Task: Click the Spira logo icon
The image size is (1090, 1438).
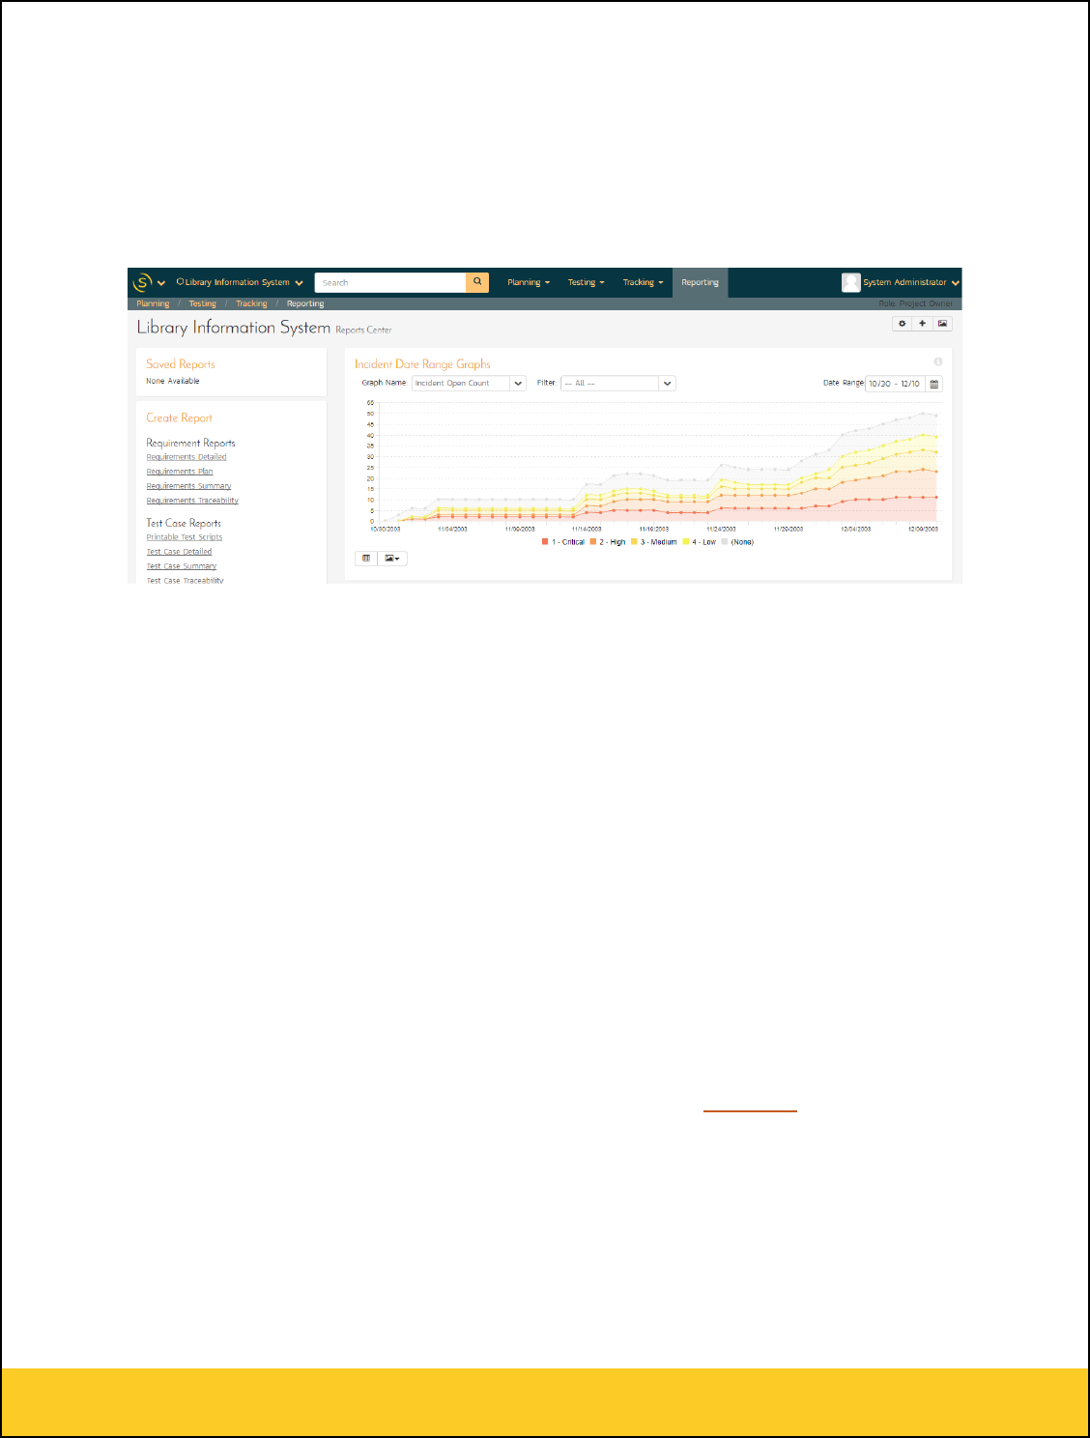Action: click(x=142, y=282)
